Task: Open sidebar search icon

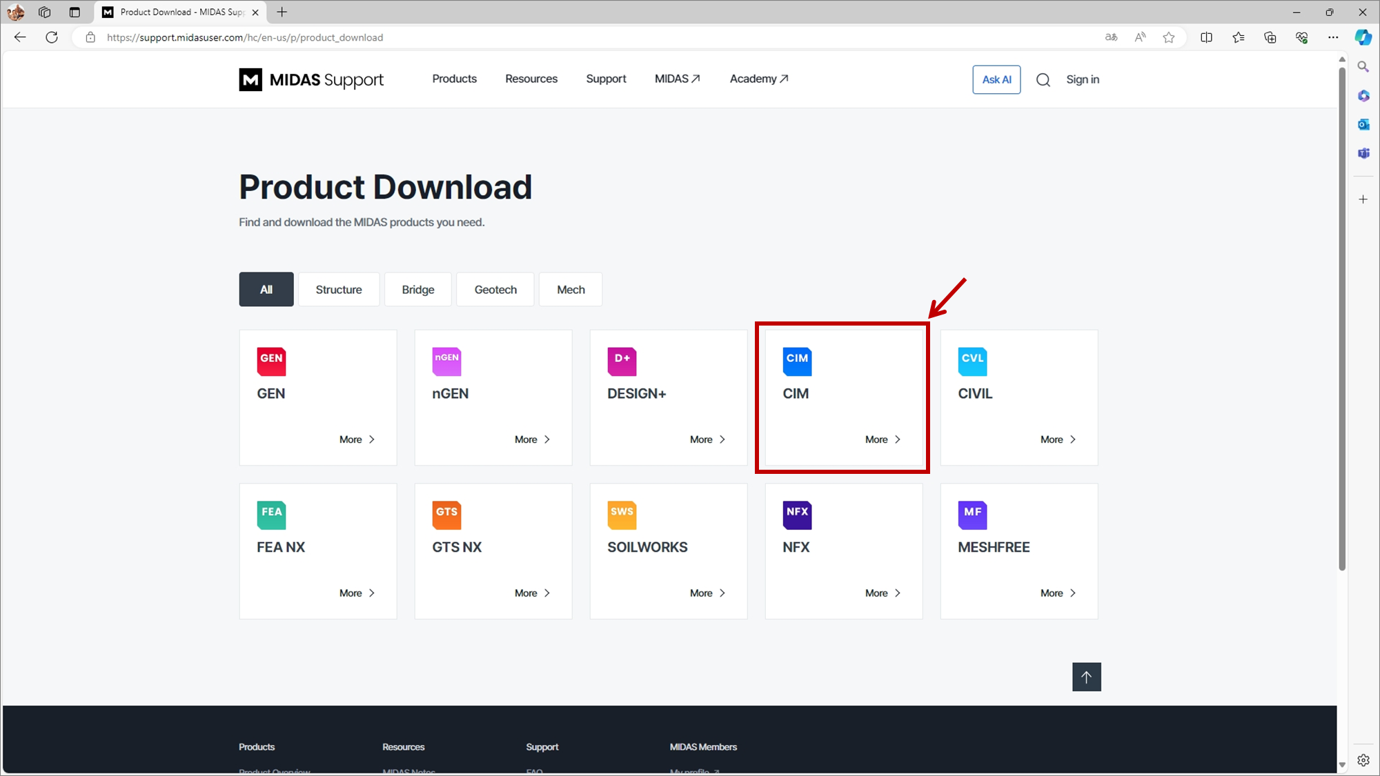Action: tap(1363, 67)
